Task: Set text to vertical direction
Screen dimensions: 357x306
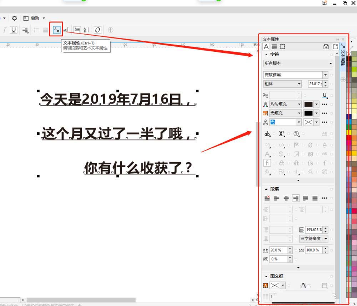Action: [x=86, y=30]
